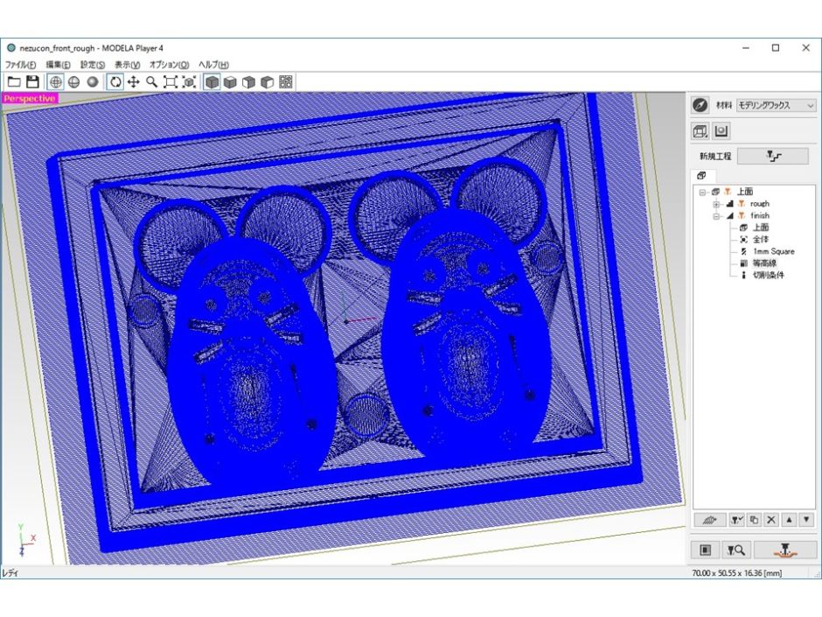The height and width of the screenshot is (617, 822).
Task: Click the tool-with-checkmark enable process button
Action: tap(736, 520)
